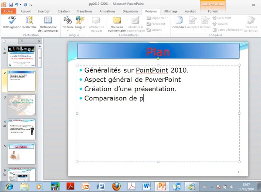Switch slide pane to Slides thumbnails tab
This screenshot has height=192, width=261.
coord(4,41)
